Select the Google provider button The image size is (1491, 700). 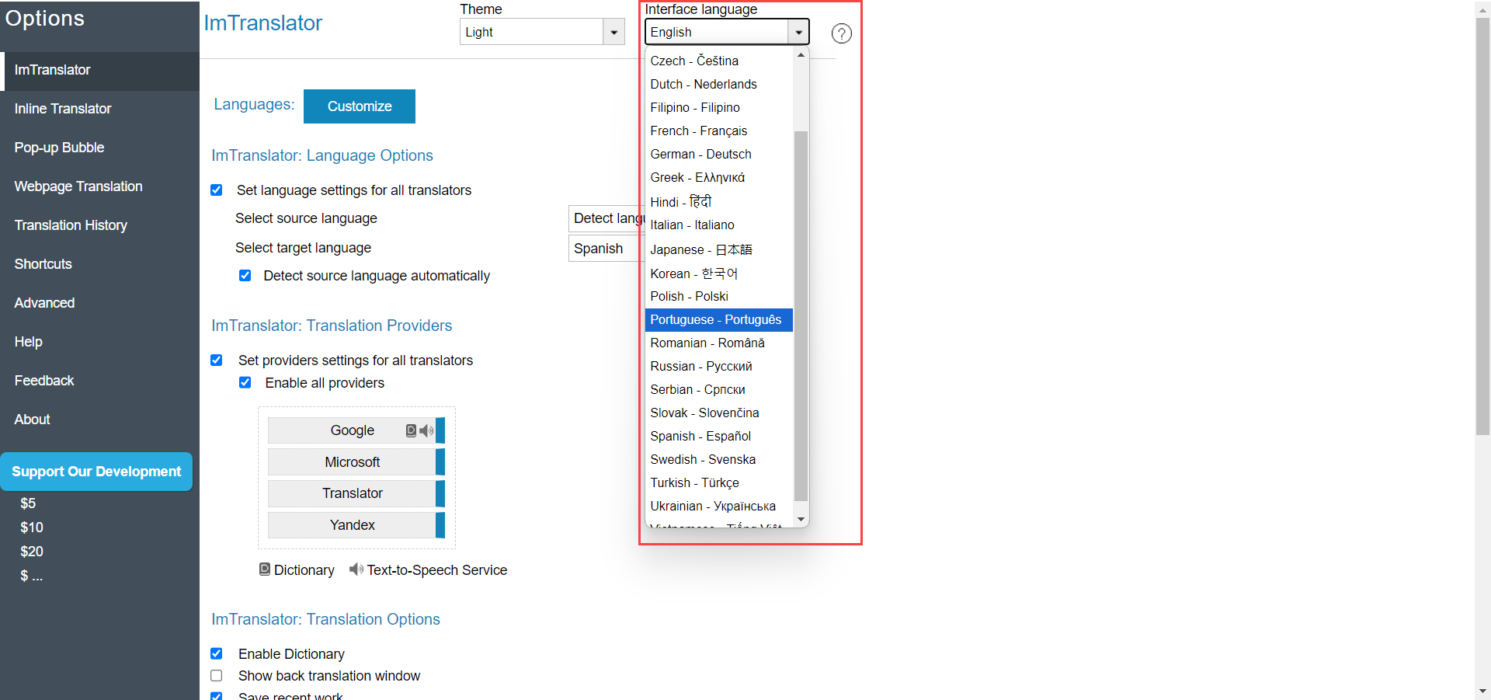(x=352, y=430)
